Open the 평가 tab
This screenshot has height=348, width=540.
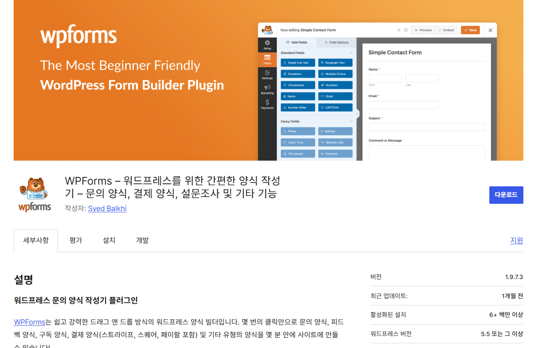[76, 240]
